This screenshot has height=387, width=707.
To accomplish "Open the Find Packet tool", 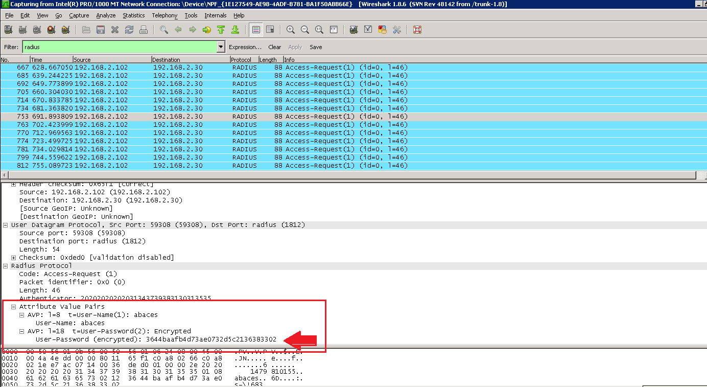I will click(x=163, y=30).
